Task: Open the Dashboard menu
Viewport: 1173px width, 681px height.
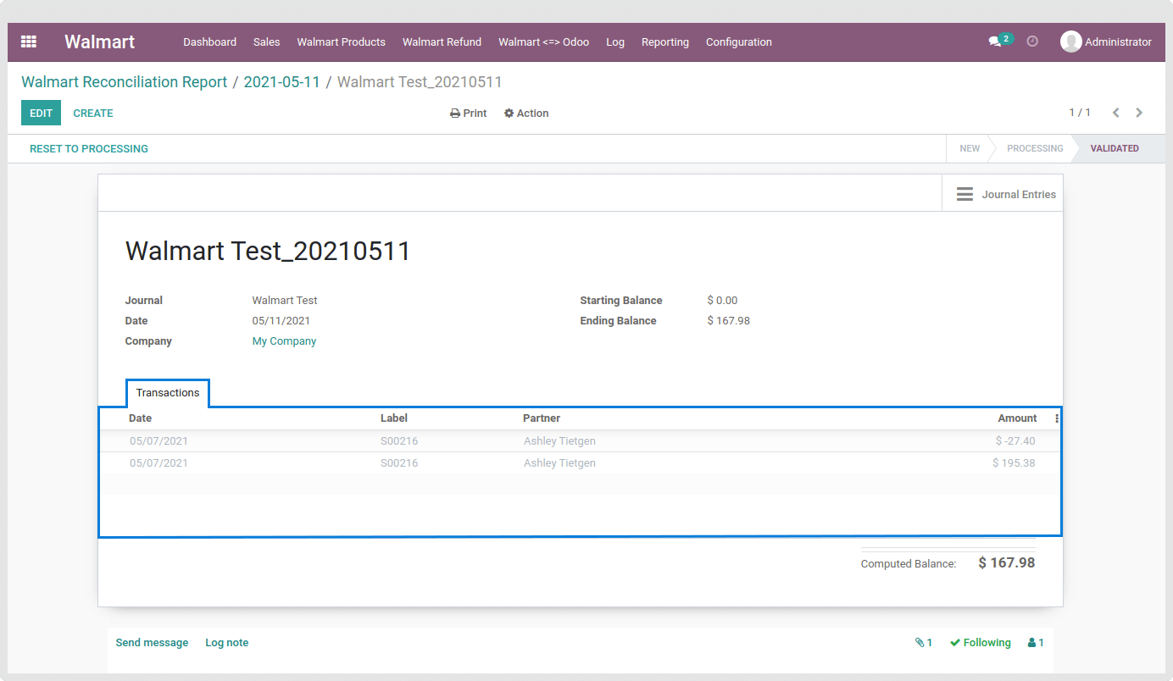Action: click(x=209, y=42)
